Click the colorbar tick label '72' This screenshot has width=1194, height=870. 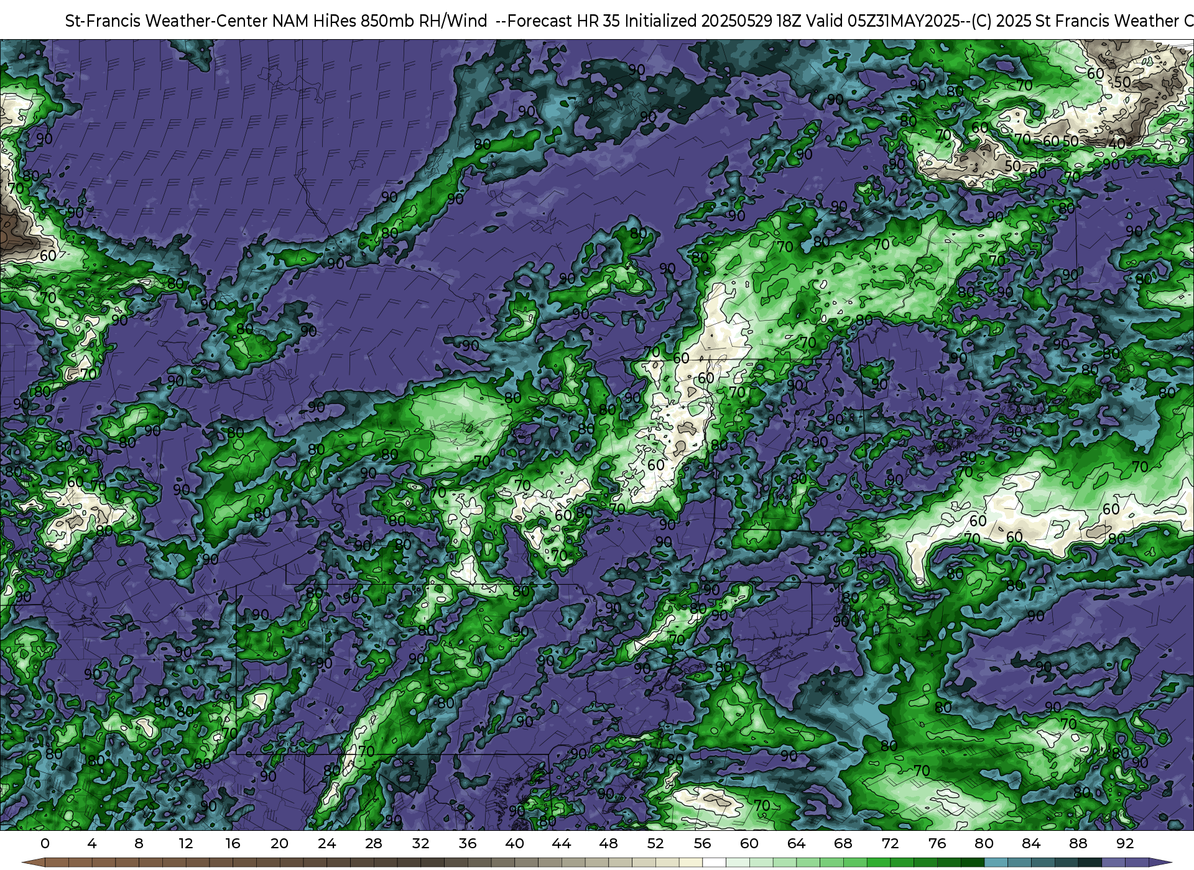point(890,844)
